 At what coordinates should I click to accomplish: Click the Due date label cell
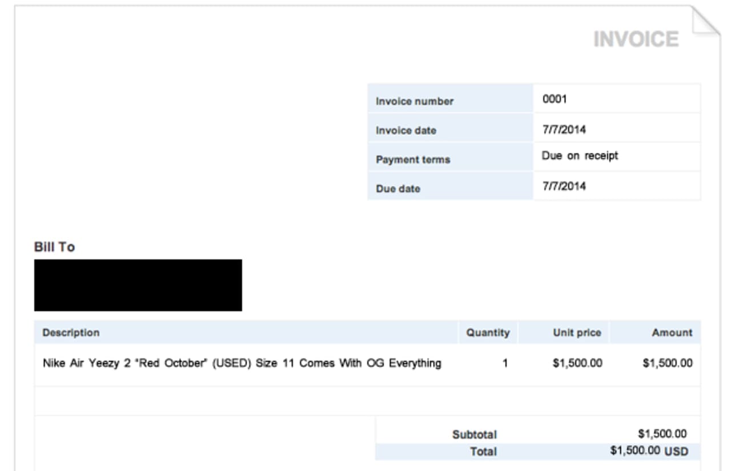pos(398,189)
